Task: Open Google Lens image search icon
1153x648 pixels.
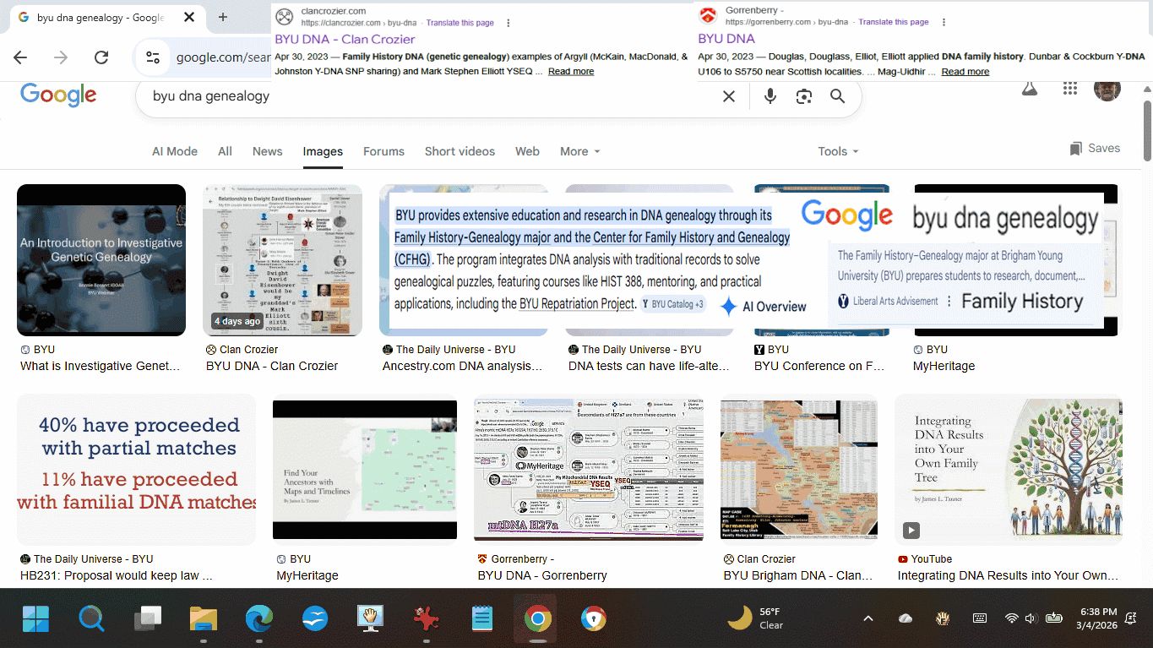Action: 803,96
